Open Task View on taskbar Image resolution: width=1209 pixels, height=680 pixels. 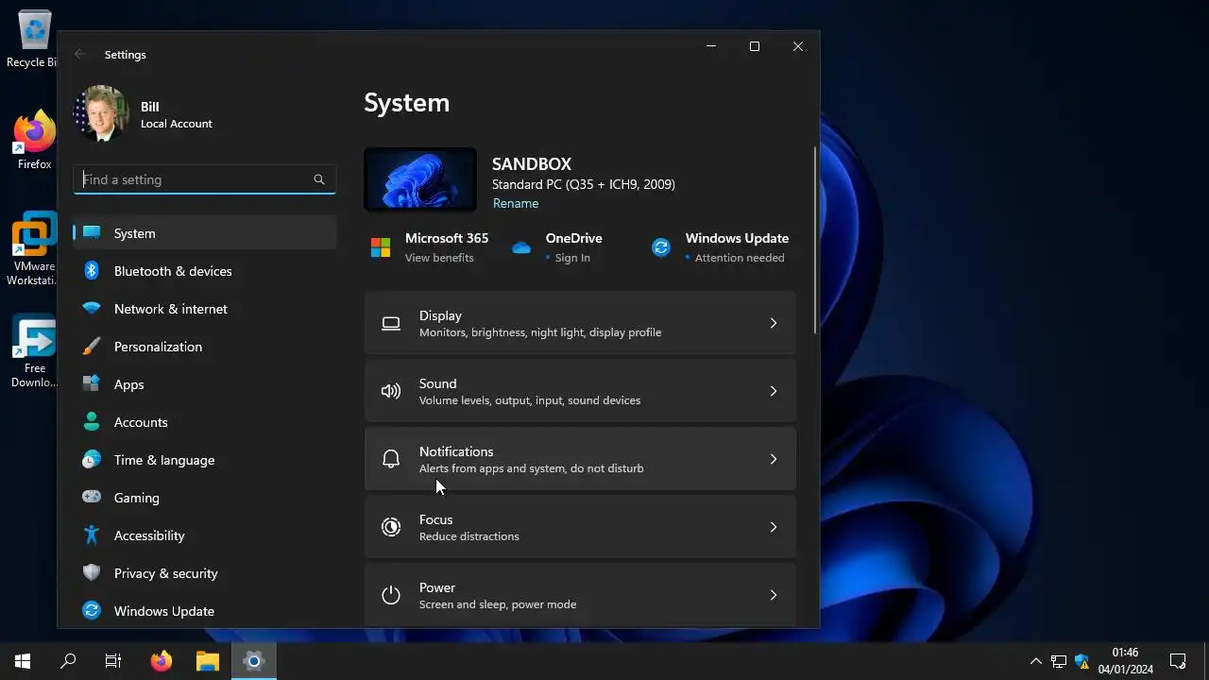point(113,661)
